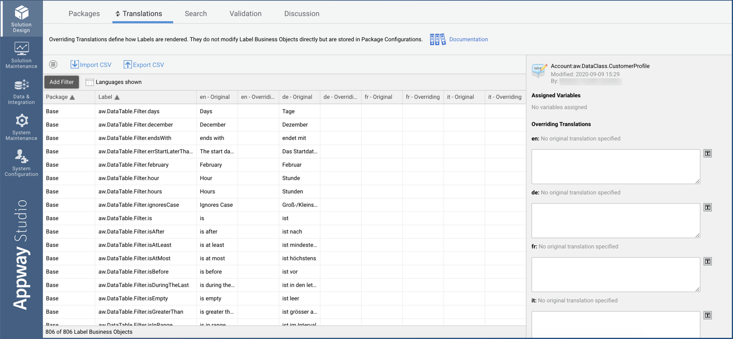The width and height of the screenshot is (733, 339).
Task: Click the 'ist höchstens' de original cell
Action: pos(299,258)
